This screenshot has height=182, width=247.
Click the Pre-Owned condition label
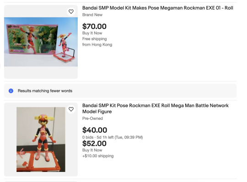click(92, 118)
